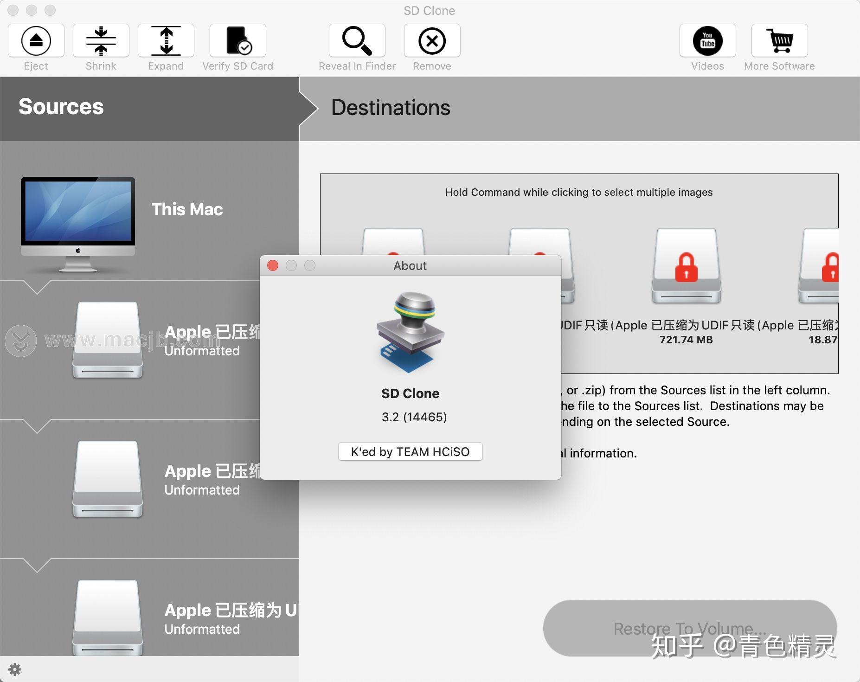Click the K'ed by TEAM HCiSO button
This screenshot has width=860, height=682.
pos(410,451)
